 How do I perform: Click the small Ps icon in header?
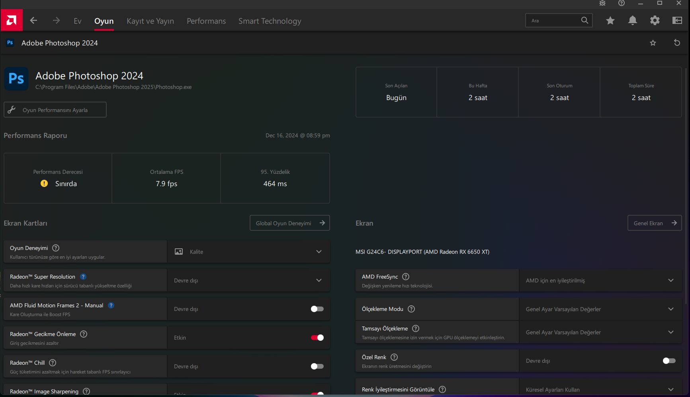click(x=10, y=43)
